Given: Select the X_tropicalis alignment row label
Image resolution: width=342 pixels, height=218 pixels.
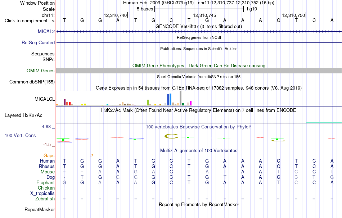Looking at the screenshot, I should coord(42,194).
